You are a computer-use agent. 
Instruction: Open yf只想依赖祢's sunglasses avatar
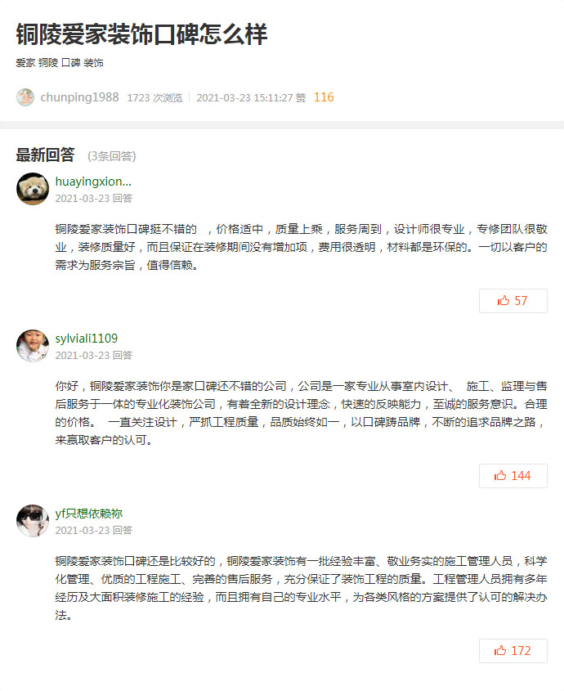tap(33, 521)
